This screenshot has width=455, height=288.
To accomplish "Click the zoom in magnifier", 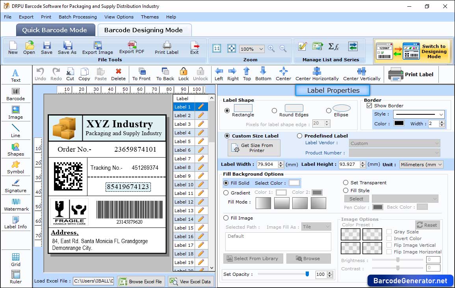I will (271, 49).
